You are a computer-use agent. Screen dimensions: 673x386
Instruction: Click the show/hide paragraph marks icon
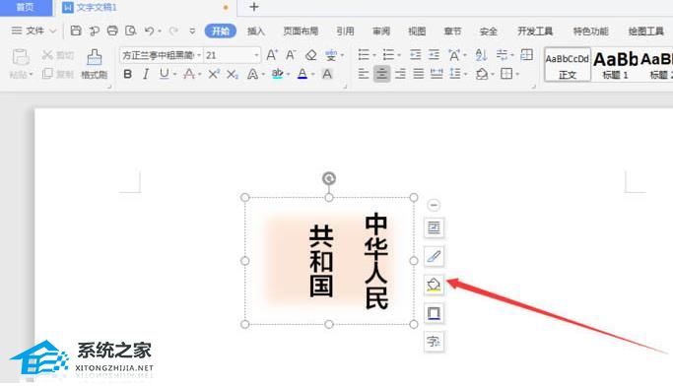502,54
